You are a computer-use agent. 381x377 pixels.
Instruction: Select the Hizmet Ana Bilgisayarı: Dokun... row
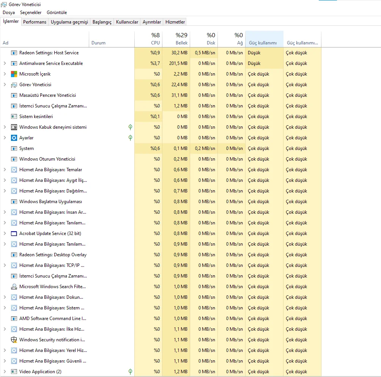coord(161,297)
